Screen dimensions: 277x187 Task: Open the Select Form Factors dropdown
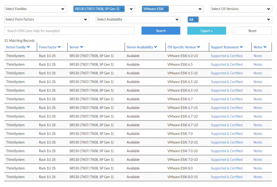[x=47, y=19]
